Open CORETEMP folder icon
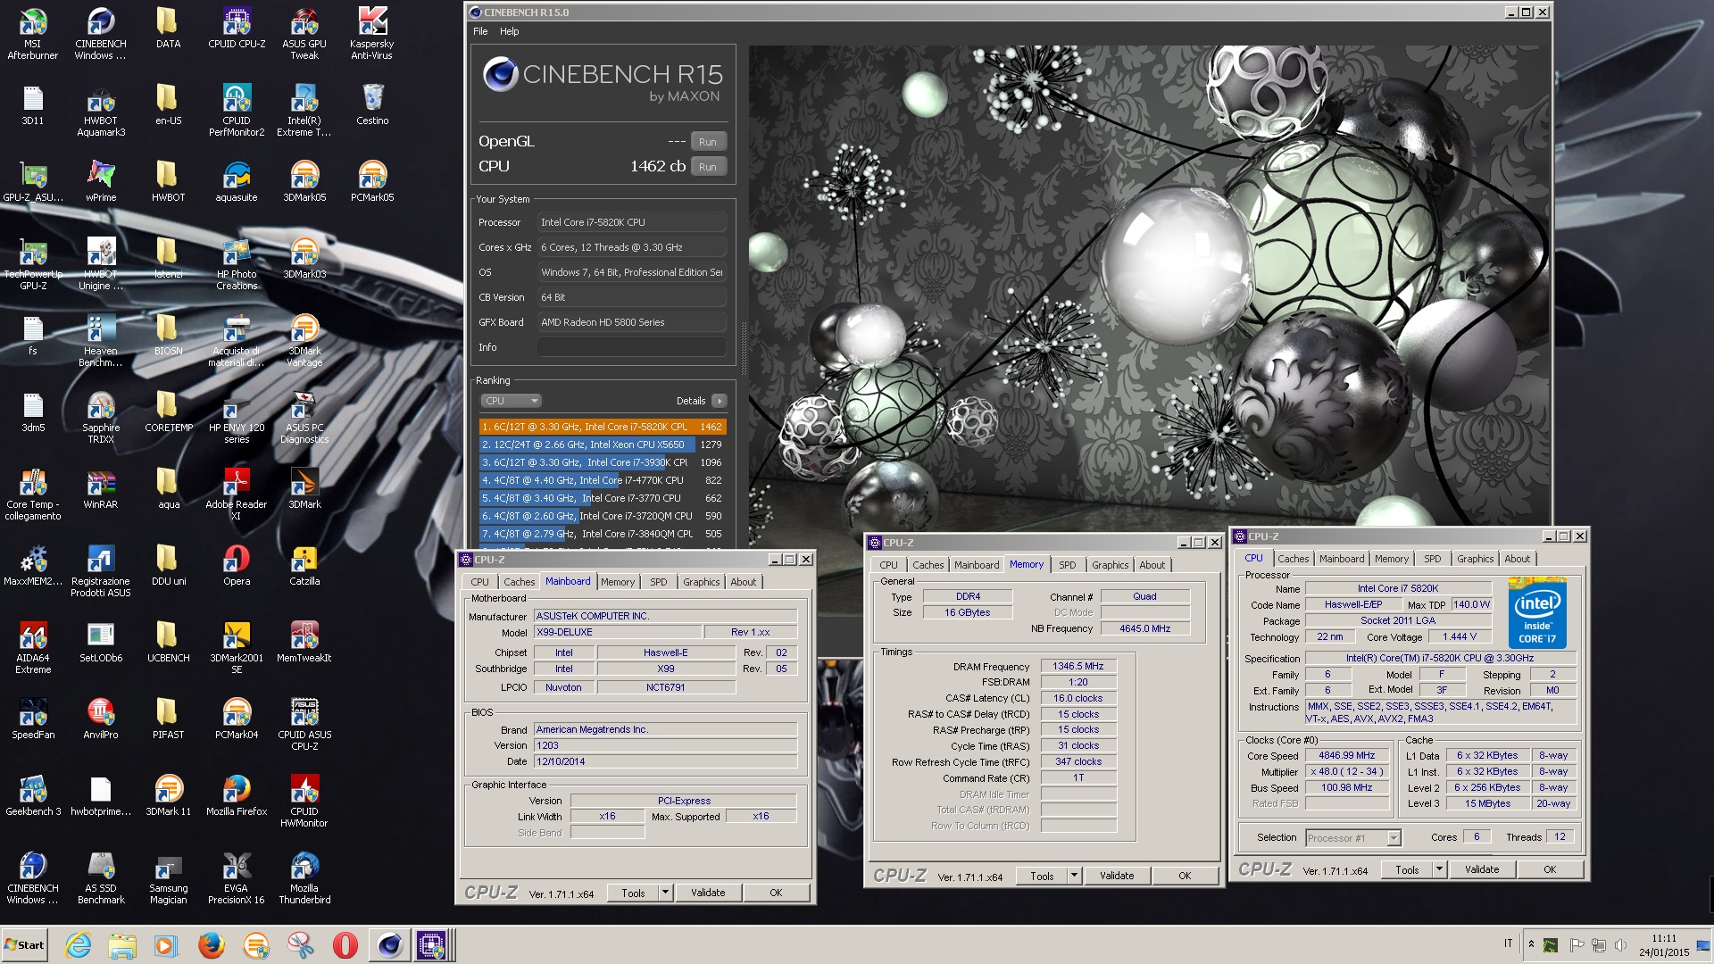This screenshot has height=964, width=1714. (x=169, y=411)
